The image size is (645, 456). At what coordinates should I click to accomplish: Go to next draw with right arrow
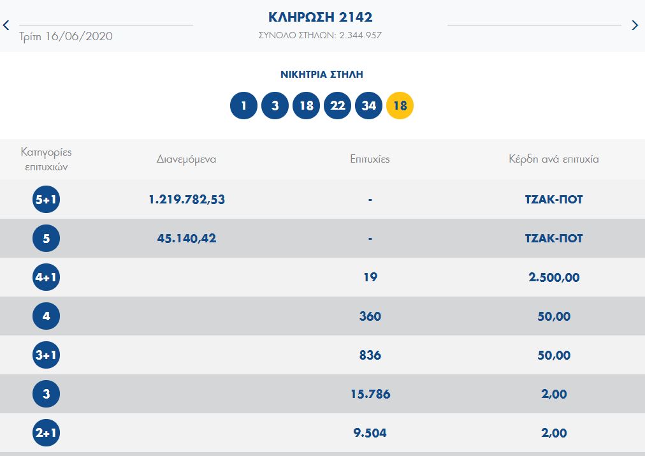point(634,25)
